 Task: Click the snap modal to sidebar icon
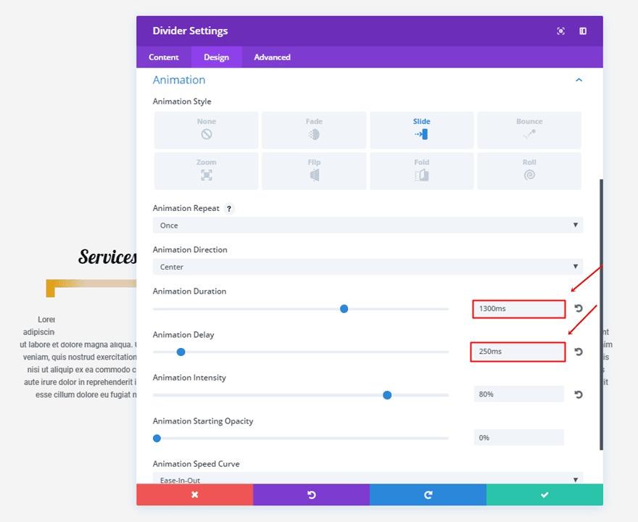coord(583,31)
